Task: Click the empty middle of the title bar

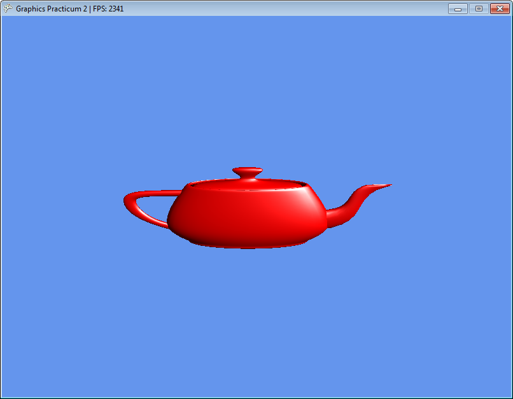Action: pos(286,9)
